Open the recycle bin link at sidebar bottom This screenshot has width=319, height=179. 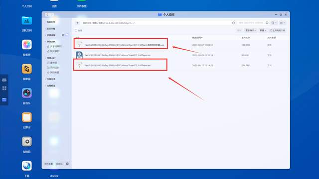tap(59, 164)
